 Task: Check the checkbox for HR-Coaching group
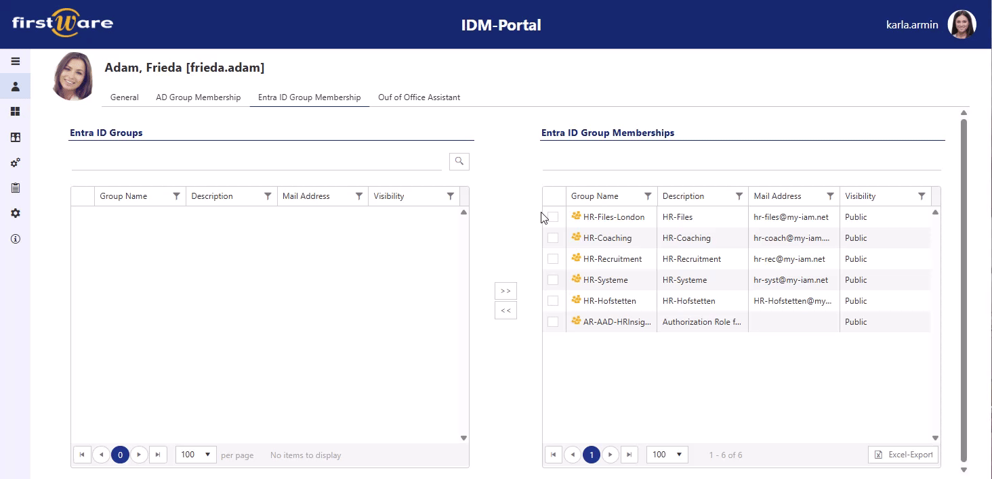click(x=553, y=237)
